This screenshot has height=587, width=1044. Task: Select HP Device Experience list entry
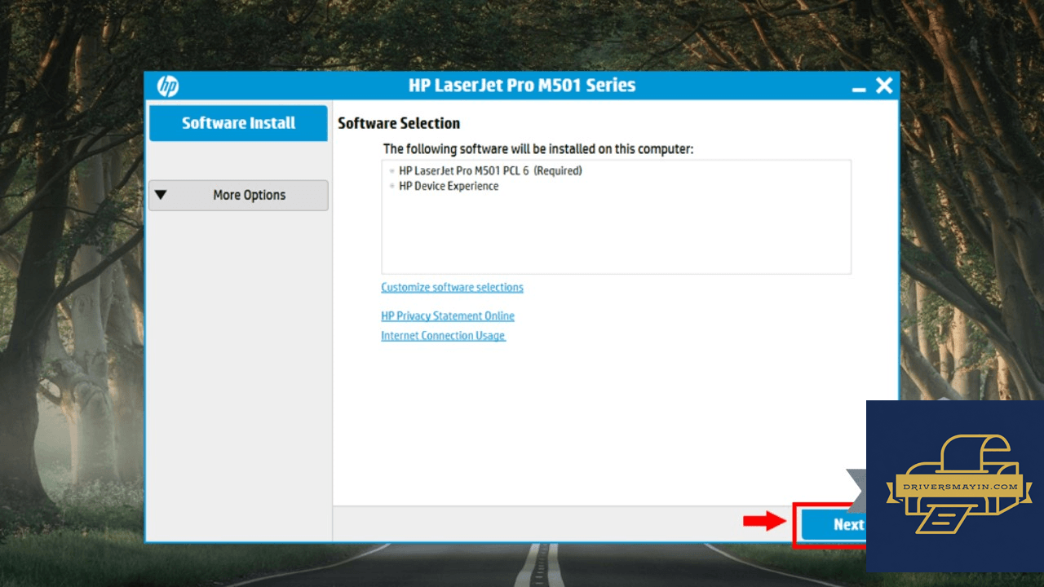coord(449,186)
